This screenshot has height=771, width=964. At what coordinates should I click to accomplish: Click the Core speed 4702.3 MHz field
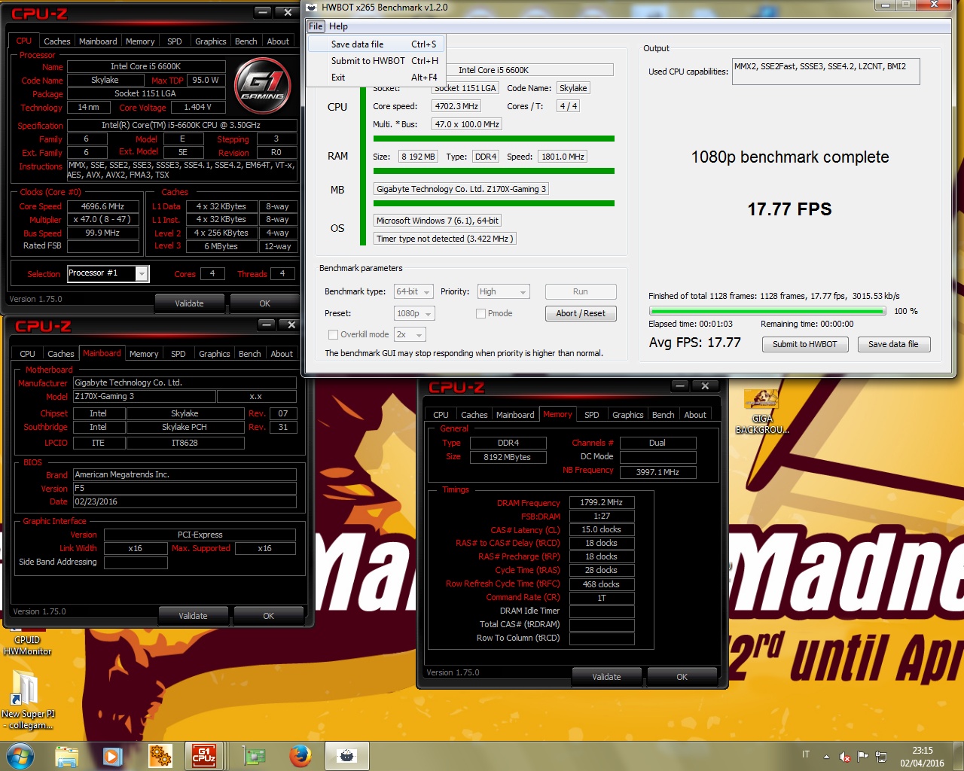(456, 106)
